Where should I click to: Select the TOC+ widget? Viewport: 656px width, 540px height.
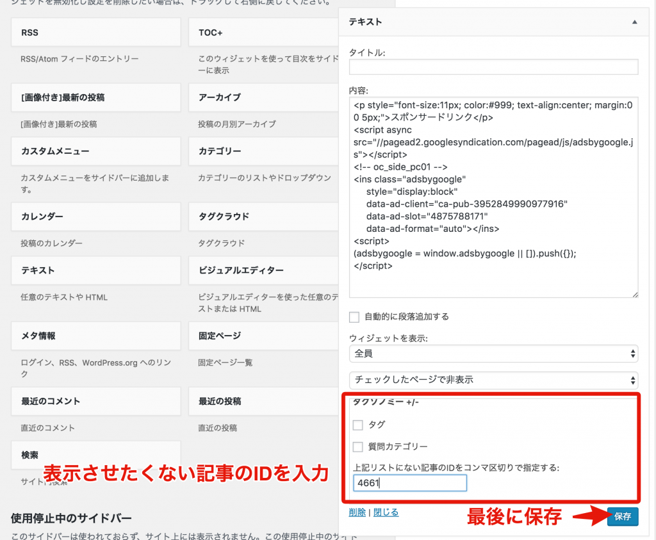click(263, 32)
